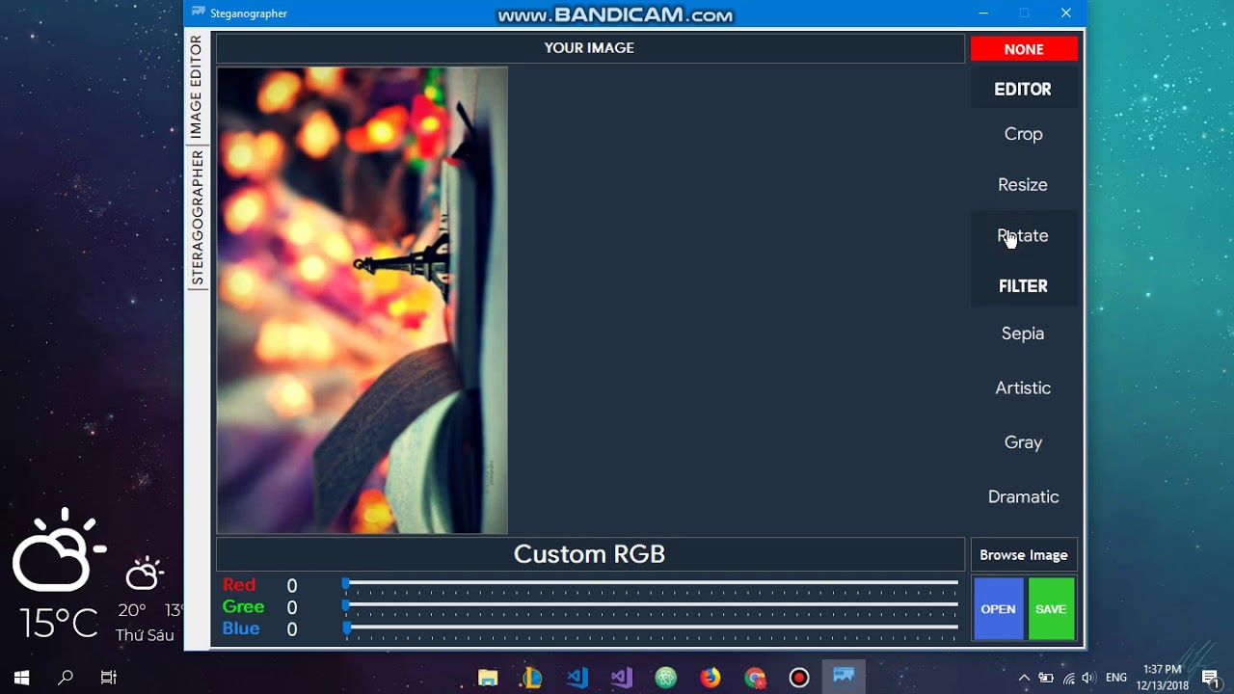Screen dimensions: 1234x694
Task: Select the IMAGE EDITOR side tab
Action: 197,87
